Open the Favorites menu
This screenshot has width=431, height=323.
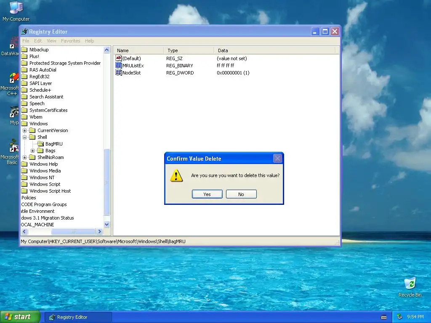pos(71,41)
